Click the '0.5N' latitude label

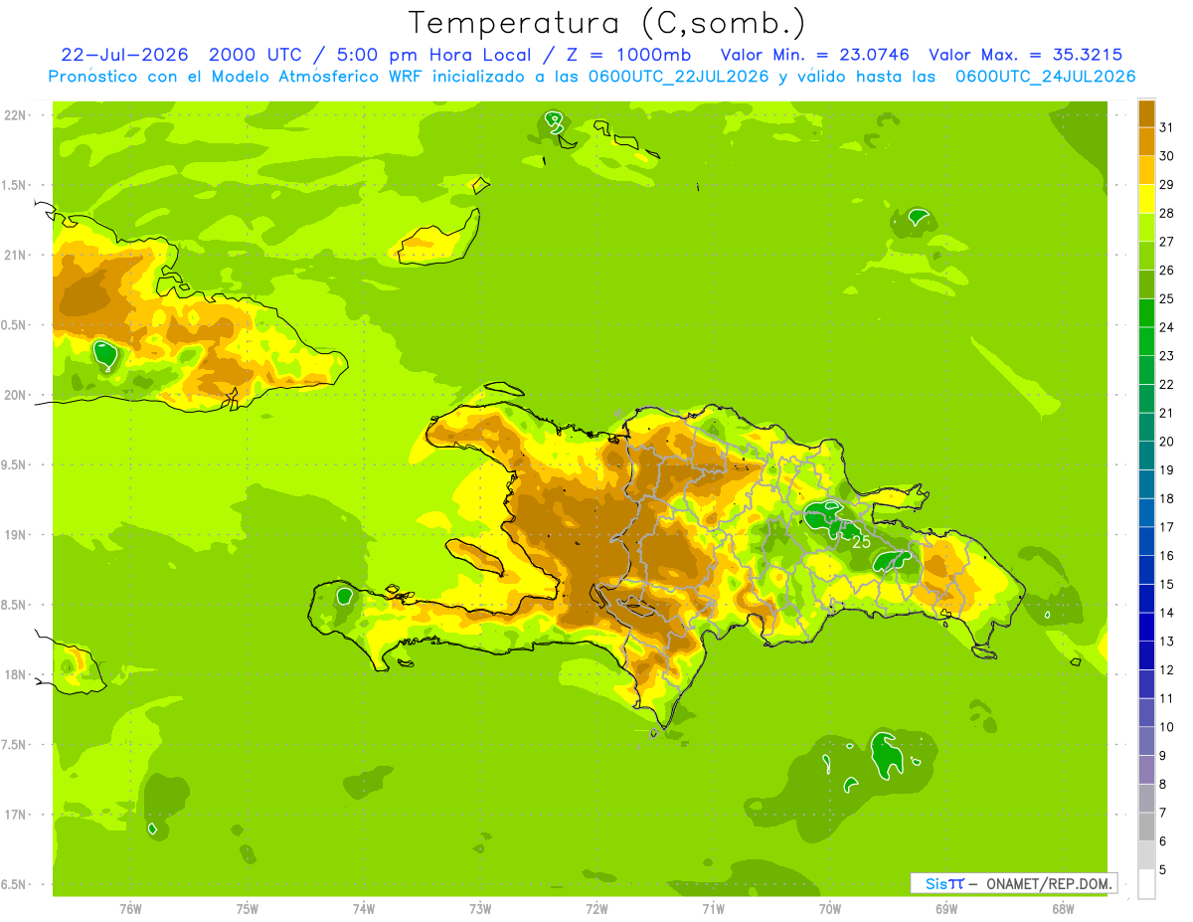(x=15, y=325)
